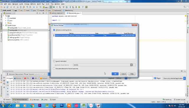This screenshot has width=189, height=108.
Task: Select build.gradle (Module: app) file
Action: tap(18, 30)
